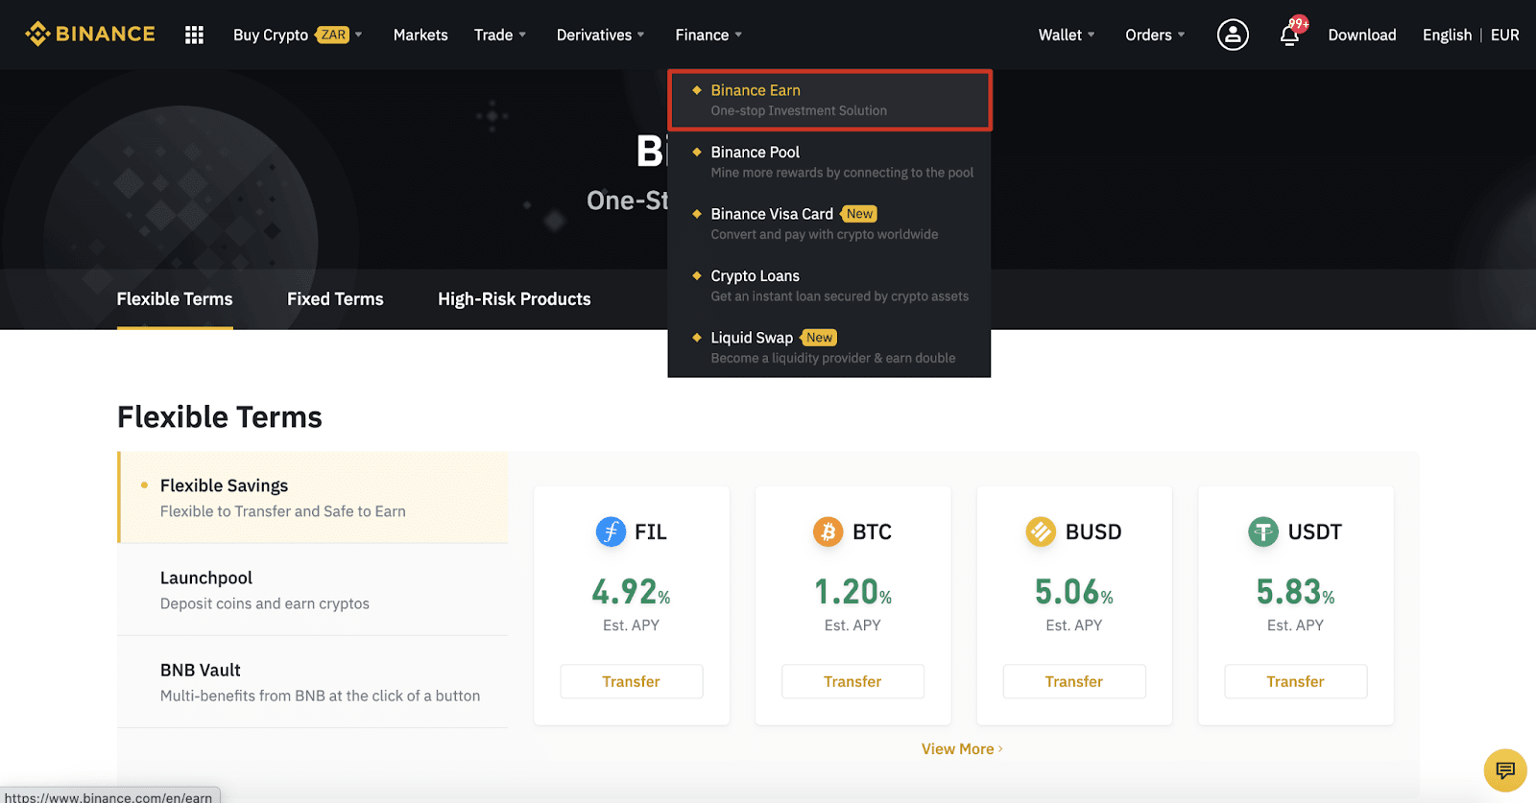This screenshot has width=1536, height=803.
Task: Open the chat support bubble icon
Action: (1504, 769)
